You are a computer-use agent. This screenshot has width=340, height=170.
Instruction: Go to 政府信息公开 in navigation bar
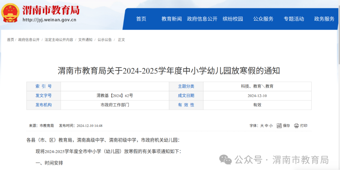coord(202,19)
